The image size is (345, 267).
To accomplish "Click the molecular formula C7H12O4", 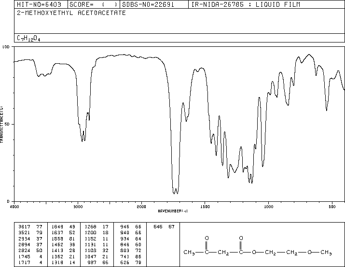I will pyautogui.click(x=28, y=39).
